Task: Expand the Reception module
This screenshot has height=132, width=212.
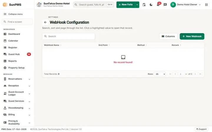Action: click(29, 86)
